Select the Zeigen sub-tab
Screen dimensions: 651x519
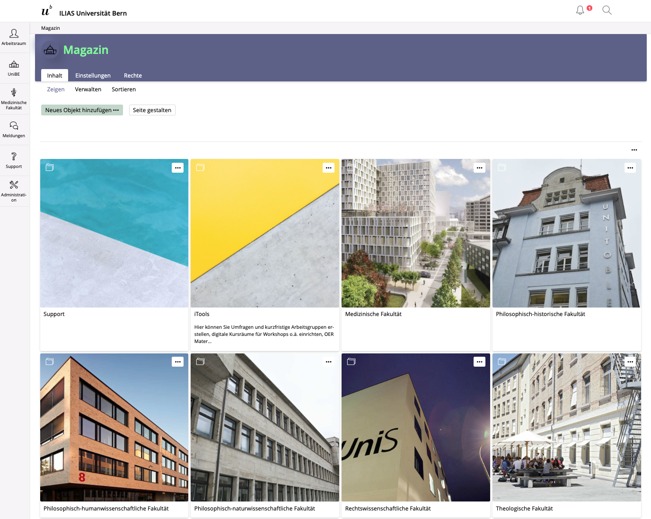pos(56,89)
